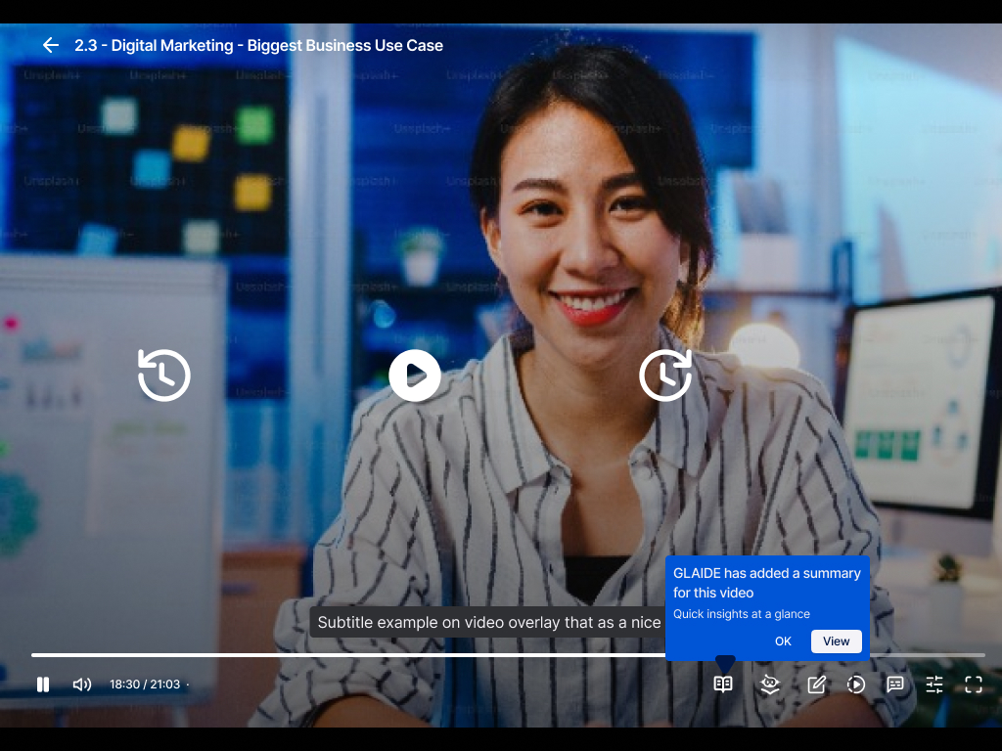The width and height of the screenshot is (1002, 751).
Task: Click the skip-forward icon on the video
Action: (x=665, y=375)
